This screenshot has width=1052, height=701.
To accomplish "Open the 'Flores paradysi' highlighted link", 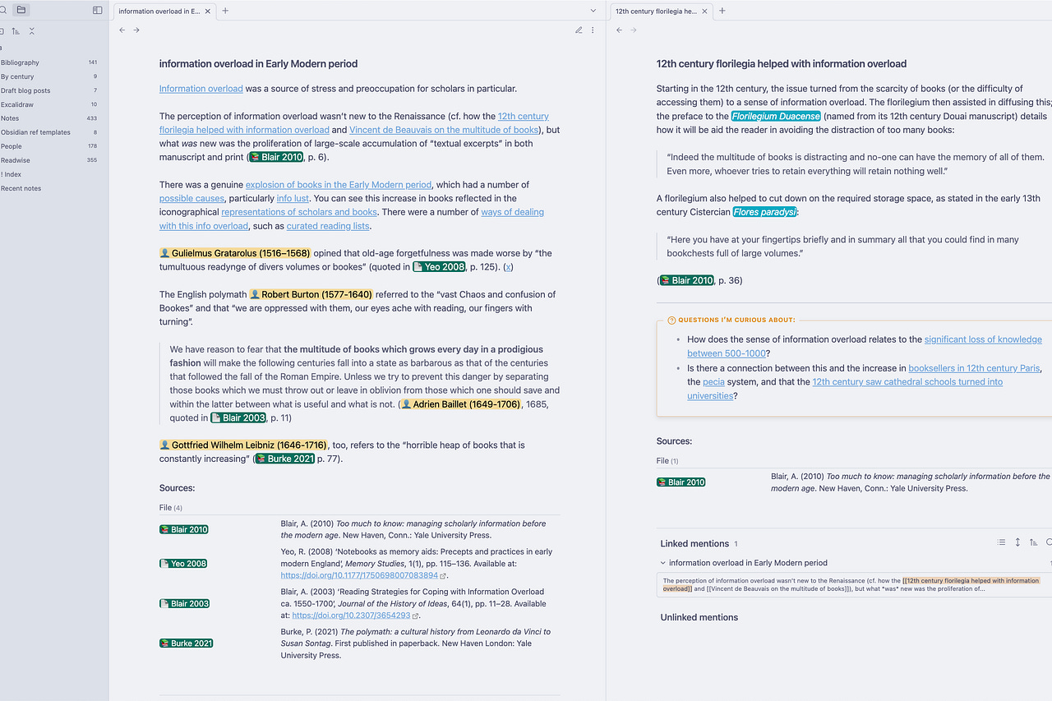I will coord(765,212).
